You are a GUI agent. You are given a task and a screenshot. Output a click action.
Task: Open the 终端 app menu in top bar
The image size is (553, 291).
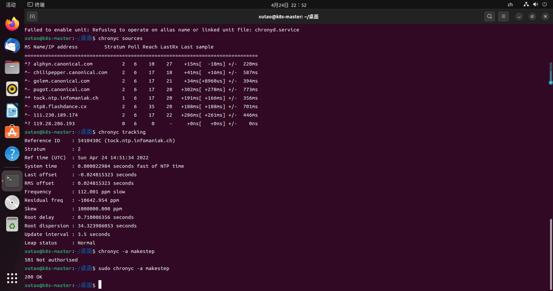tap(36, 5)
